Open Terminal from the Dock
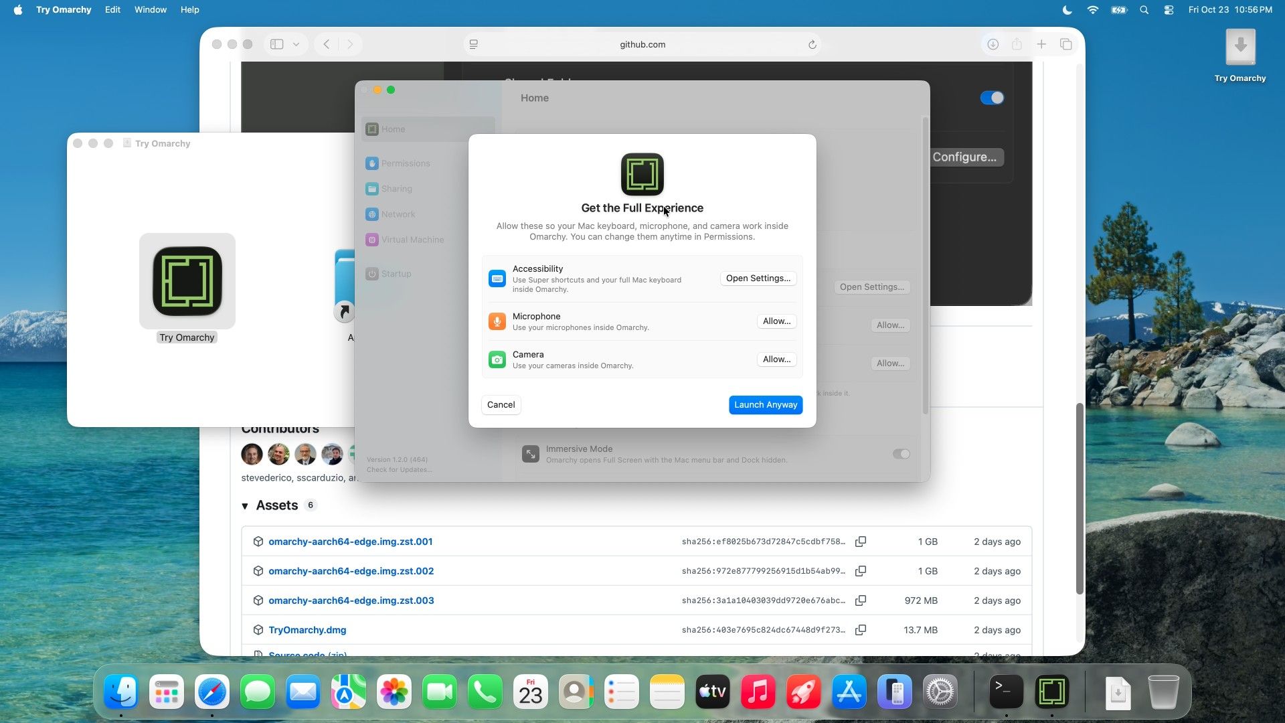Image resolution: width=1285 pixels, height=723 pixels. 1006,692
